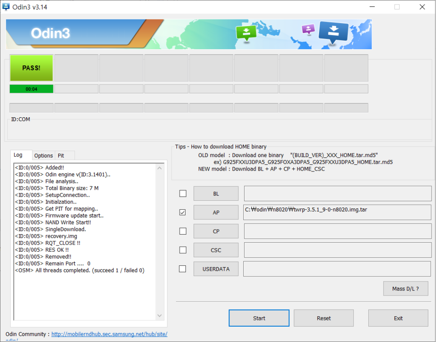The height and width of the screenshot is (342, 436).
Task: Click the CP file button
Action: (216, 231)
